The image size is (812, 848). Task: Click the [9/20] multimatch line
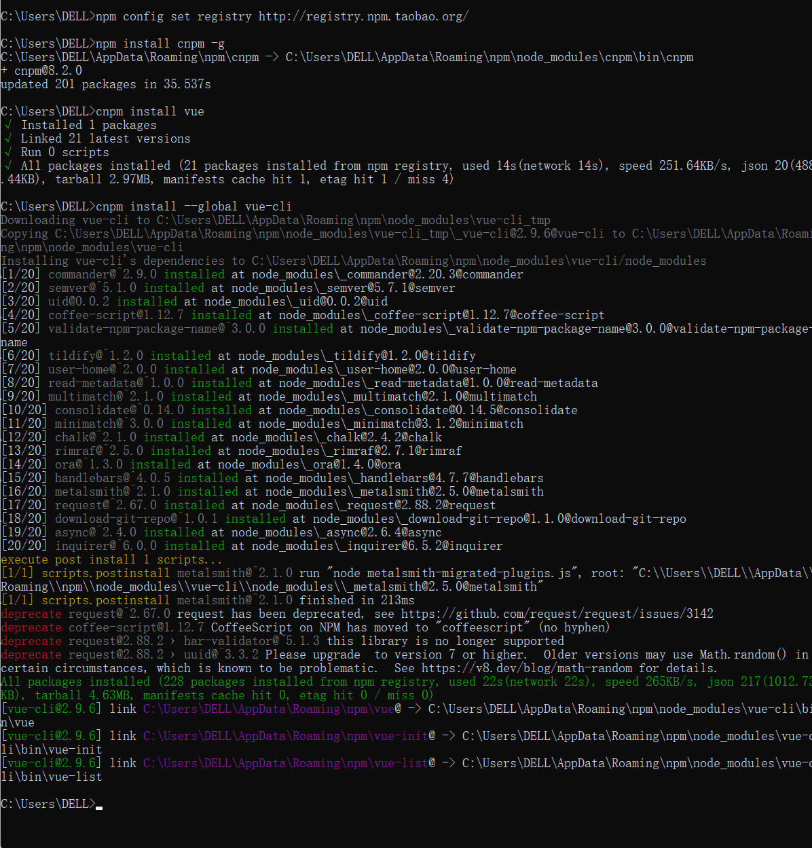click(269, 397)
